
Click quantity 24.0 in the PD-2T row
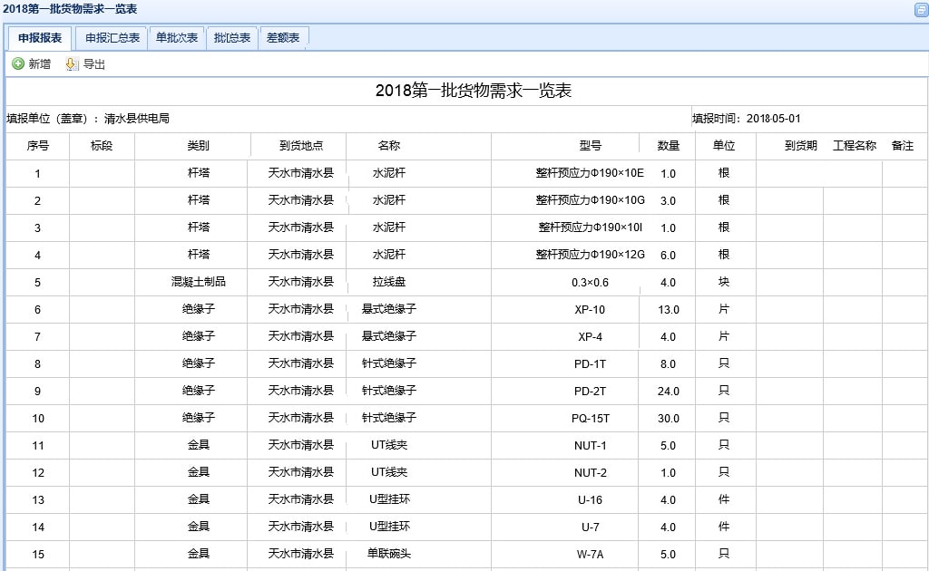point(669,392)
